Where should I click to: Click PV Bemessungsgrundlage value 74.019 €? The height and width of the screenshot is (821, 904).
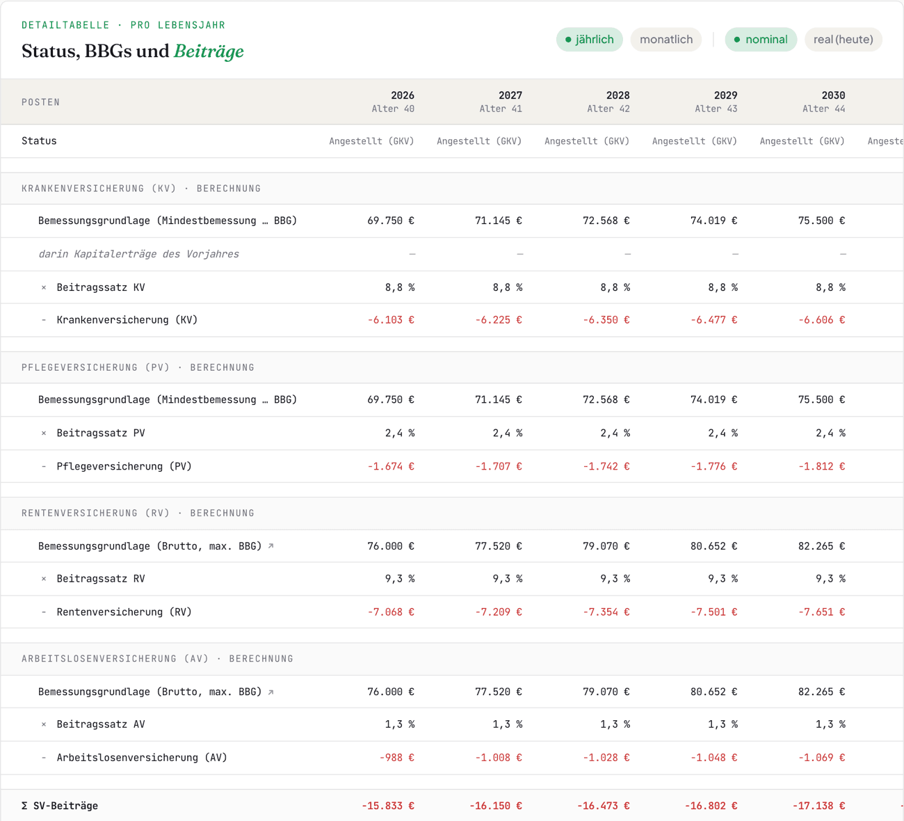(714, 400)
